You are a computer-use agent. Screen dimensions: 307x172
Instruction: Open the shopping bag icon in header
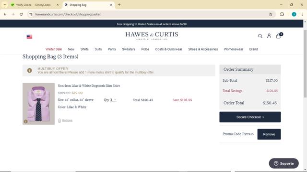(x=279, y=36)
